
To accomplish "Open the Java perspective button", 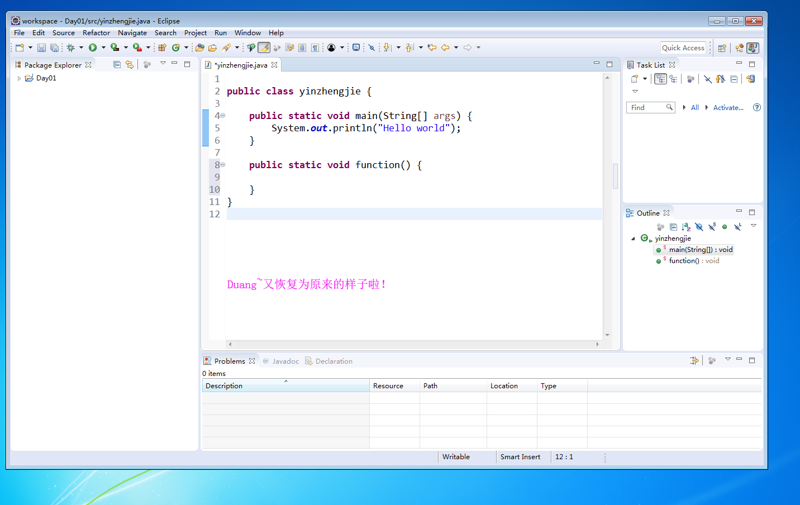I will point(753,48).
